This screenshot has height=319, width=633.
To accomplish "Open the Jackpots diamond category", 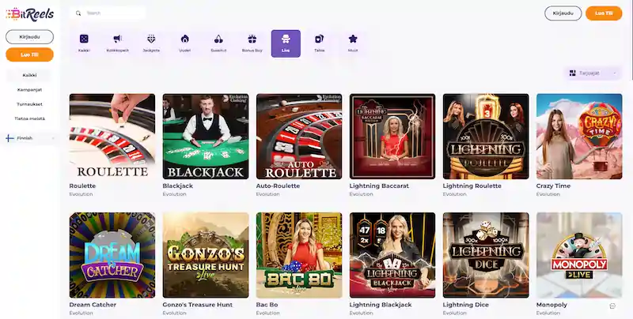I will click(151, 43).
